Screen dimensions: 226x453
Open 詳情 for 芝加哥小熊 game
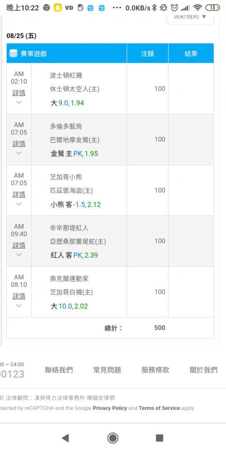point(19,194)
